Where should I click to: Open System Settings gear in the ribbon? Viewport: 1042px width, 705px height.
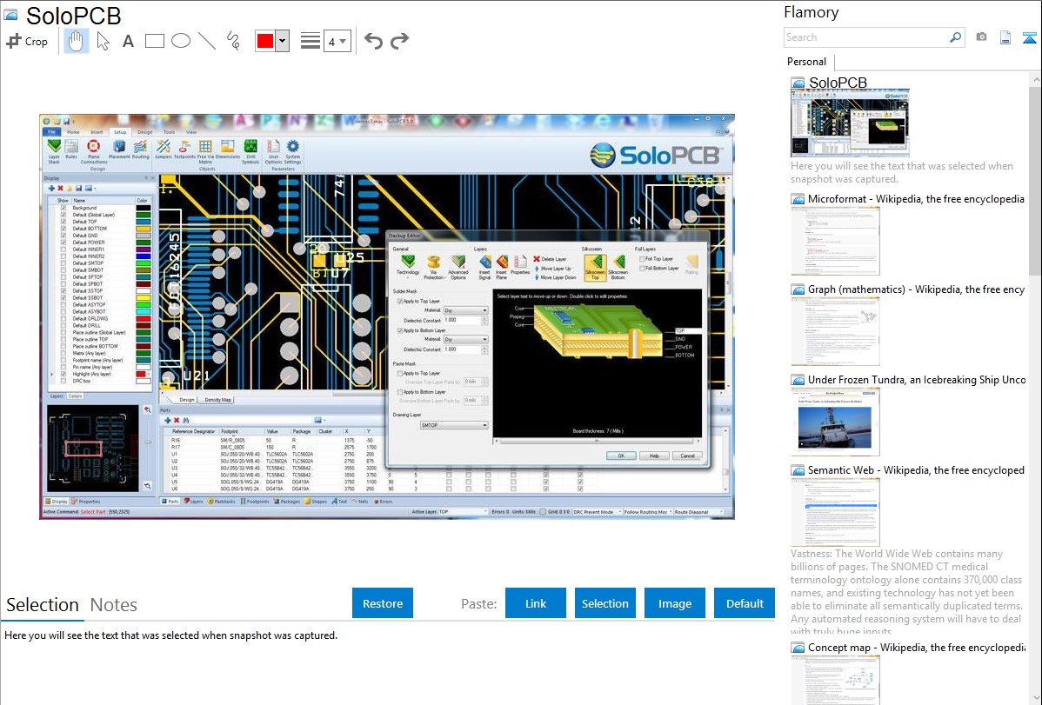tap(292, 151)
